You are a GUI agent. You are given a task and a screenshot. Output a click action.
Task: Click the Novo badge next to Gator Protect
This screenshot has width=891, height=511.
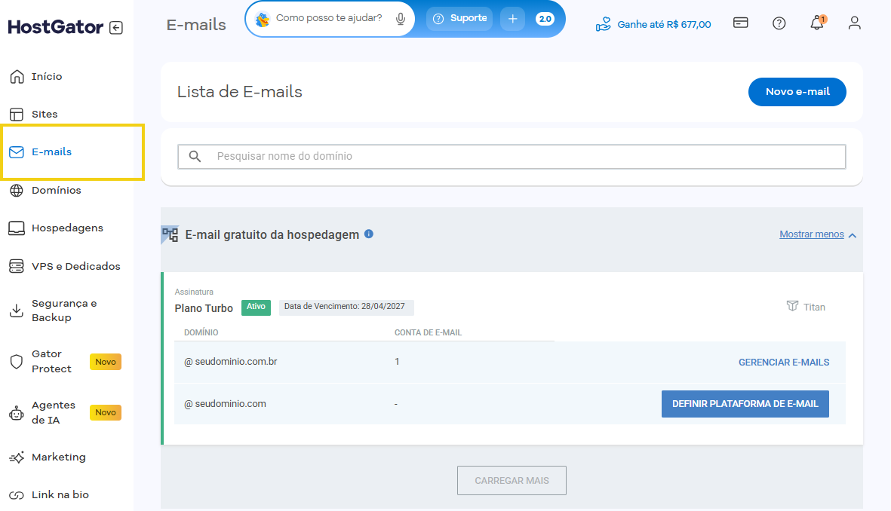click(x=106, y=362)
